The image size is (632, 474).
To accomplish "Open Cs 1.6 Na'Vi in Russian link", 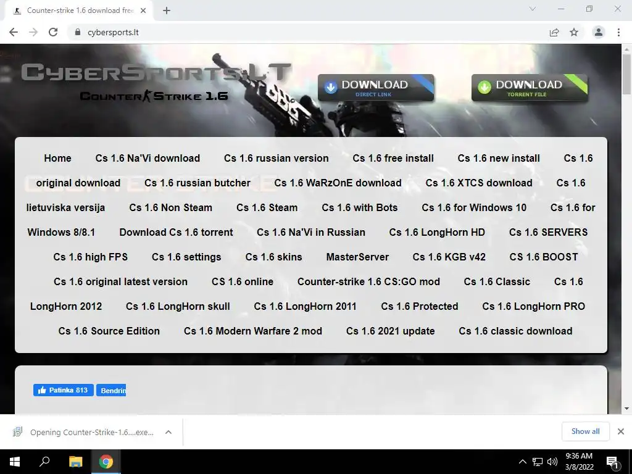I will pos(311,232).
